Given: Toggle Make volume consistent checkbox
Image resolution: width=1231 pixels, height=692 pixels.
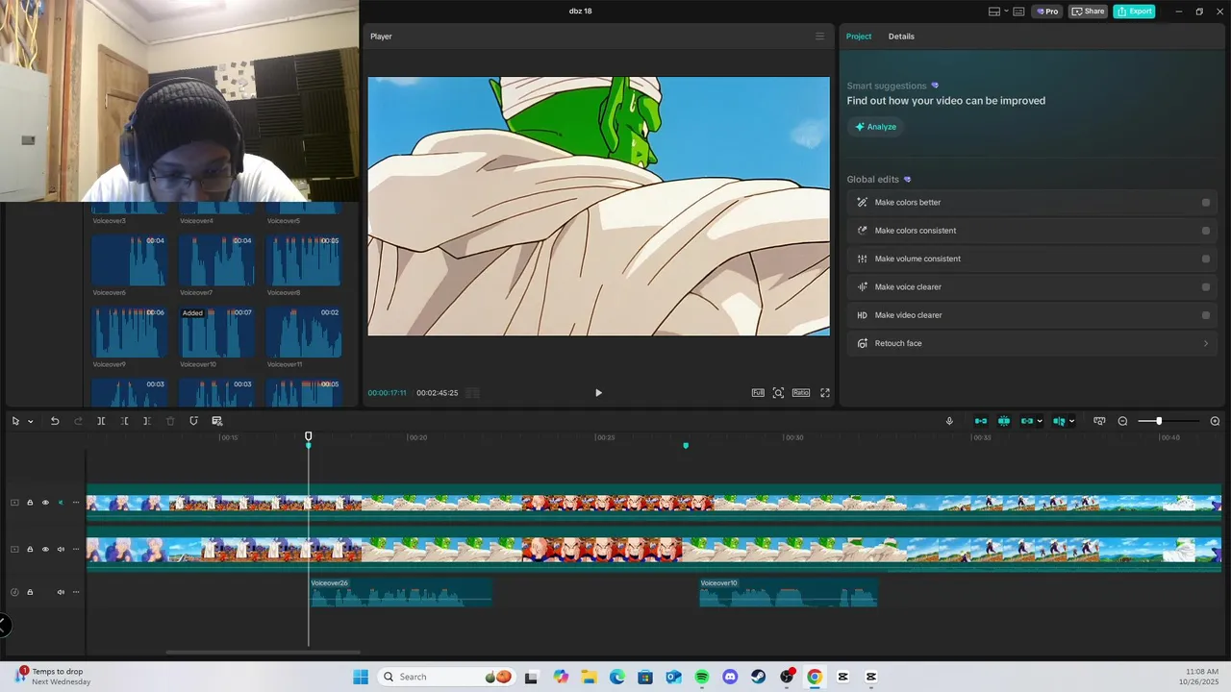Looking at the screenshot, I should pos(1206,259).
